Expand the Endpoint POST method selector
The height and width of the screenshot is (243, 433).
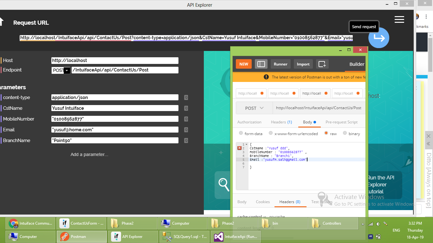tap(67, 71)
